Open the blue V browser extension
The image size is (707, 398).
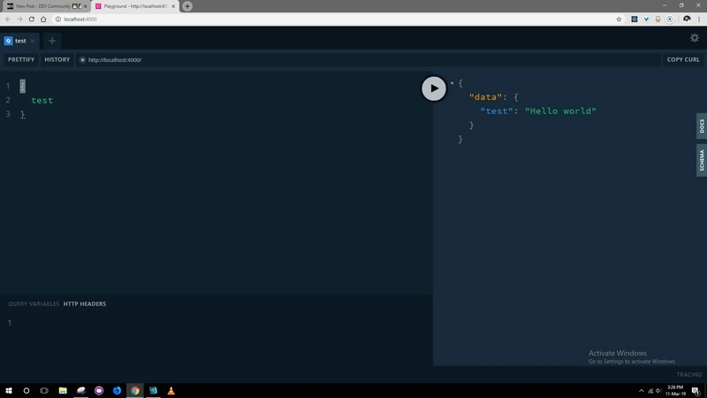point(646,19)
